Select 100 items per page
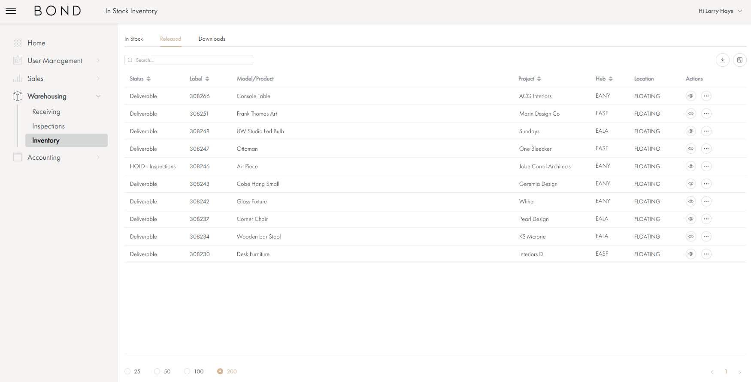 [187, 371]
